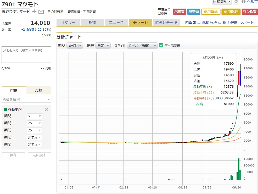258x194 pixels.
Task: Click the 現物売 button
Action: point(194,12)
